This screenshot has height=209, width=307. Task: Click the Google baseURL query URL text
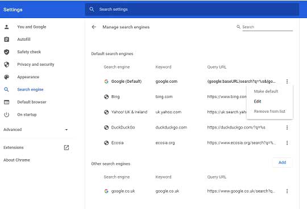tap(242, 82)
